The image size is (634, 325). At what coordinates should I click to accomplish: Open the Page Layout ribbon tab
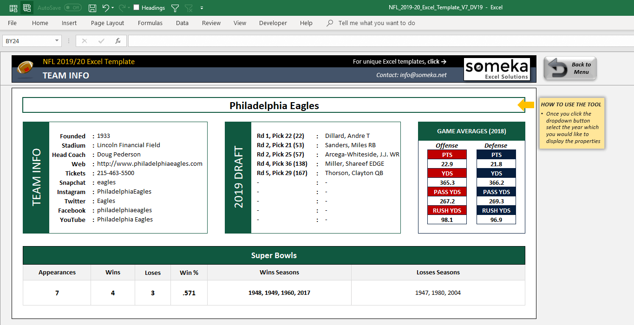pyautogui.click(x=107, y=23)
